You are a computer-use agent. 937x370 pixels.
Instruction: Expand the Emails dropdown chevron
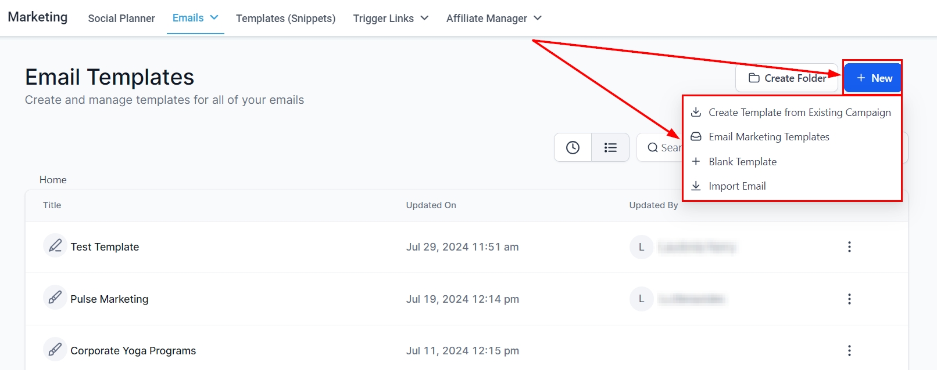[214, 17]
